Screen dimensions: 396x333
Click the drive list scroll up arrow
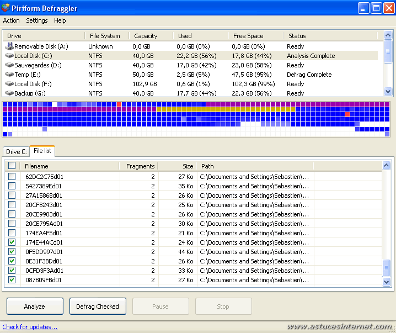(388, 35)
